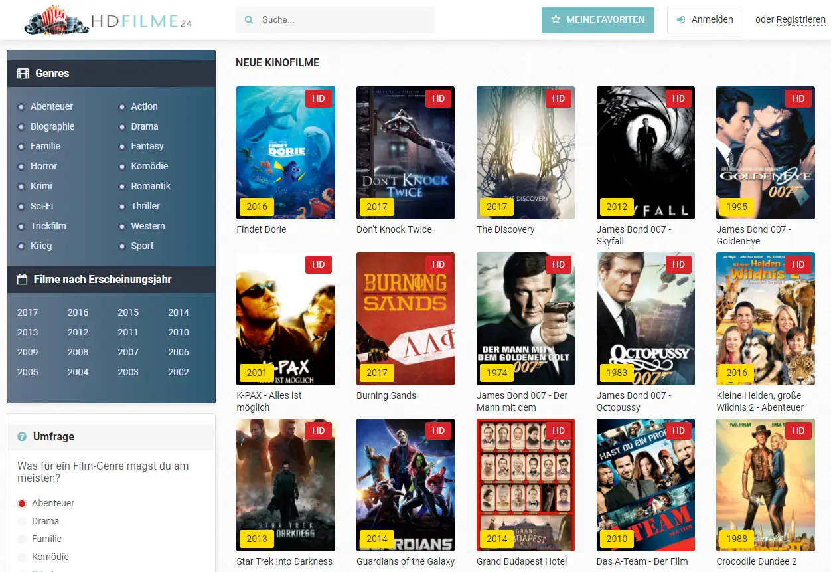
Task: Click the James Bond 007 - Skyfall title
Action: (x=634, y=235)
